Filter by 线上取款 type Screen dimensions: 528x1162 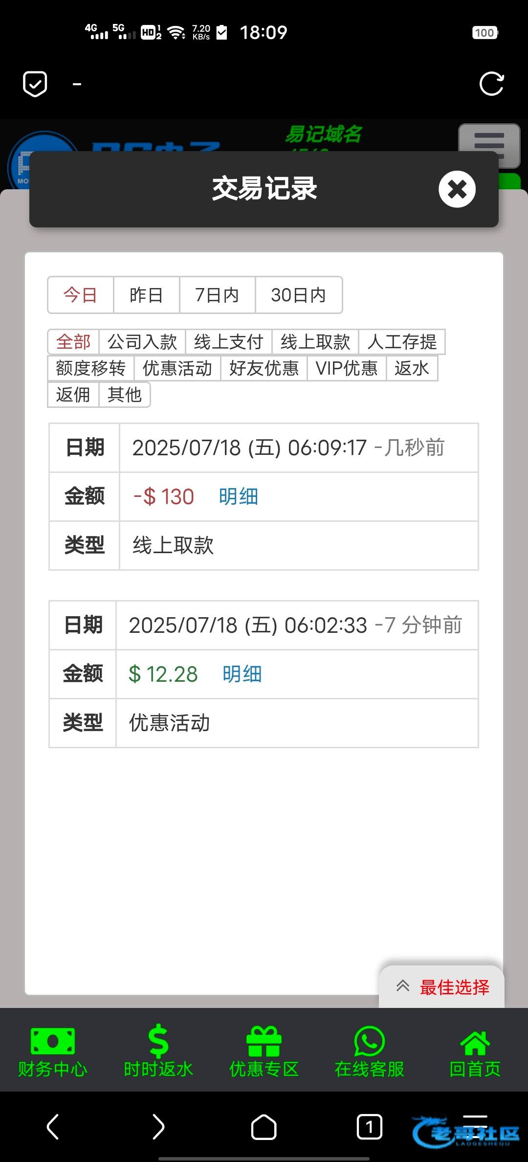point(315,342)
